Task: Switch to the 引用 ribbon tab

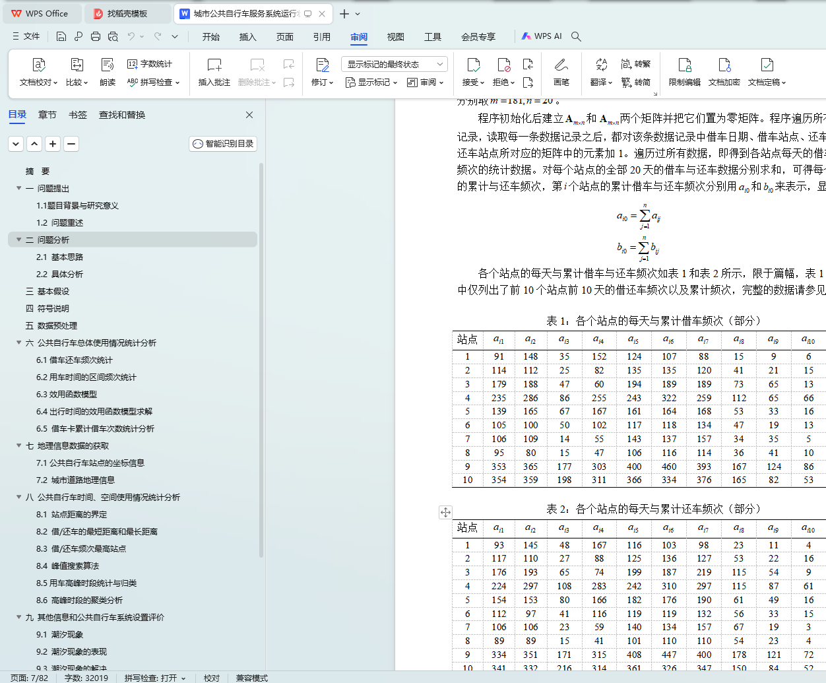Action: 322,37
